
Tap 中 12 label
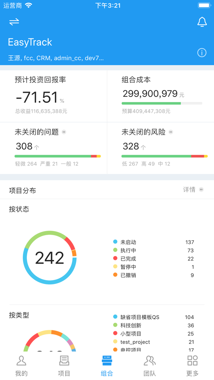[164, 164]
